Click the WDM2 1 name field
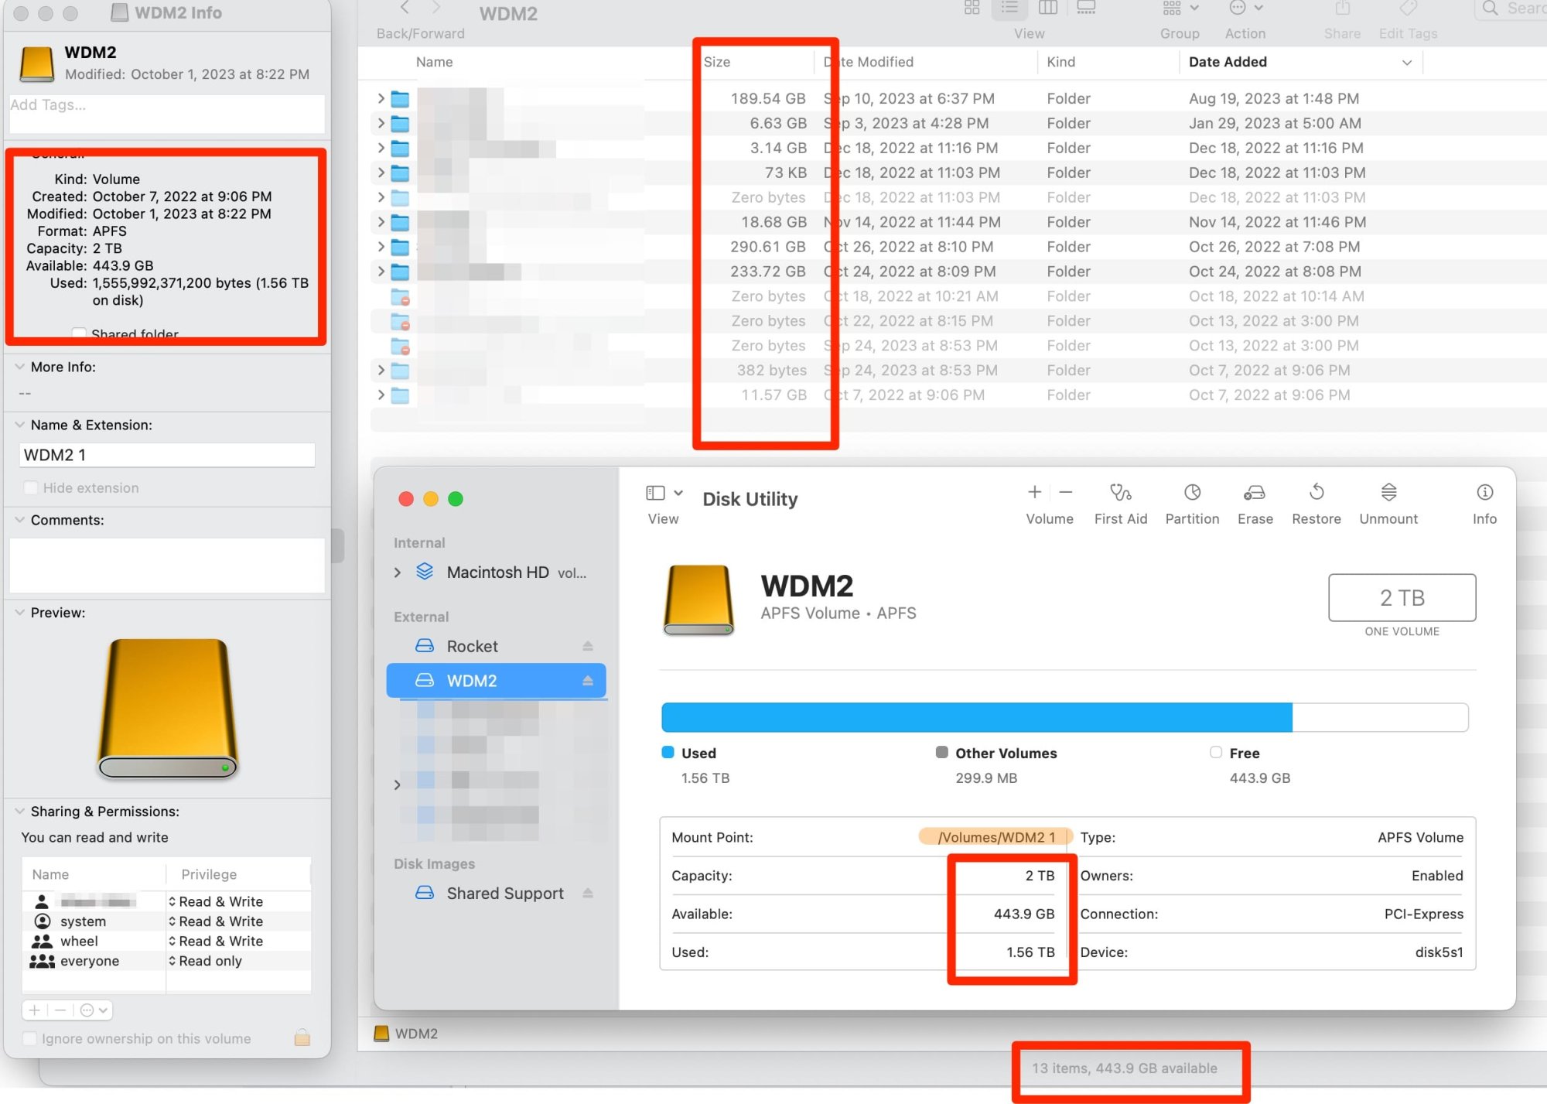This screenshot has height=1104, width=1547. (x=166, y=455)
